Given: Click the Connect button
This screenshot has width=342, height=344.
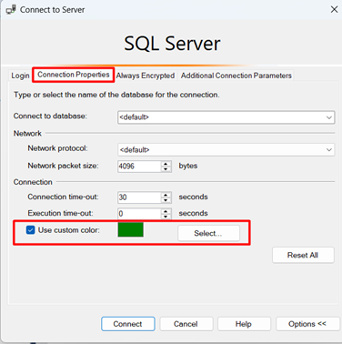Looking at the screenshot, I should pos(128,324).
